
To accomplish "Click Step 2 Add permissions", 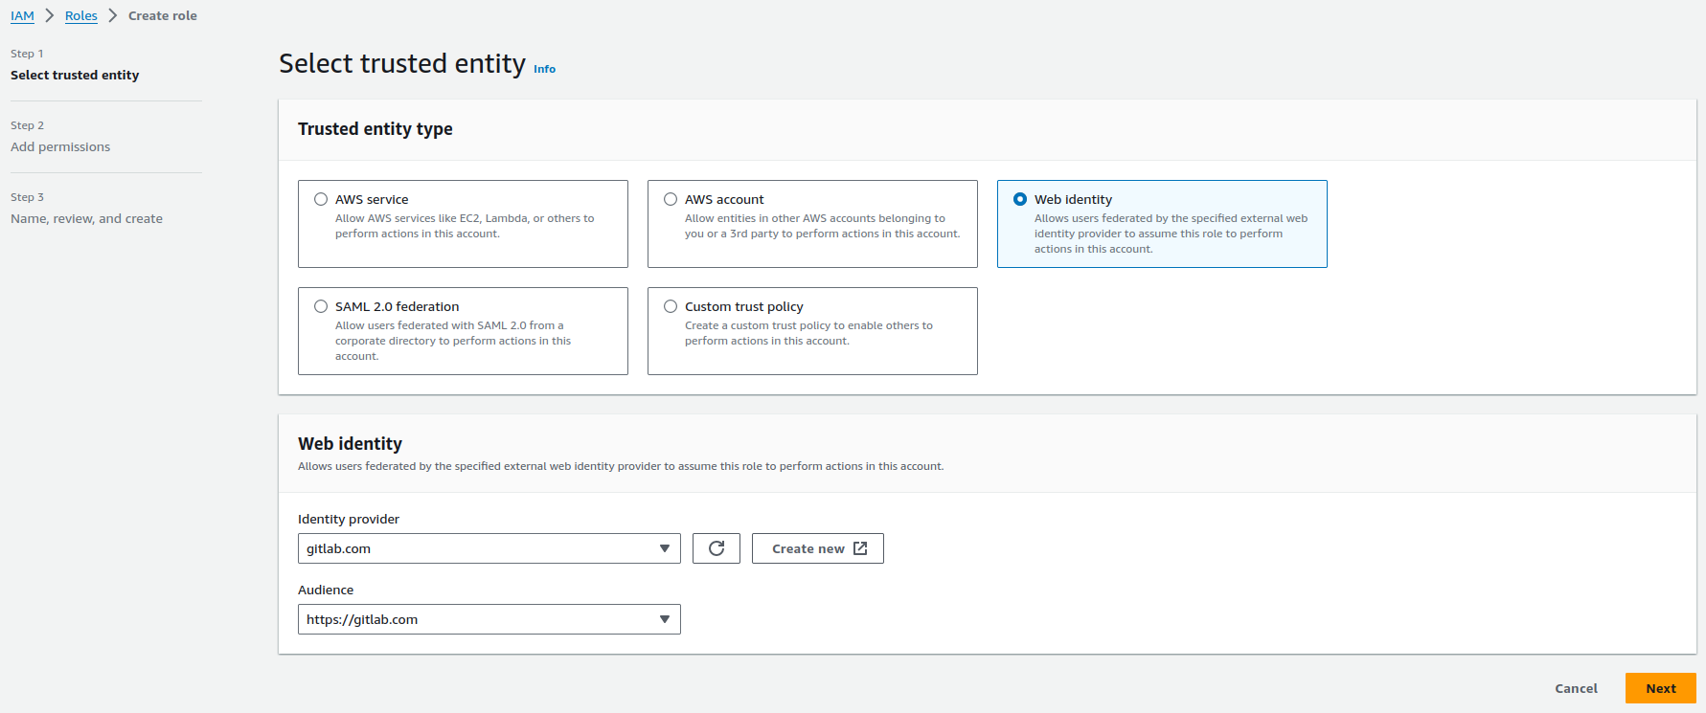I will [60, 146].
